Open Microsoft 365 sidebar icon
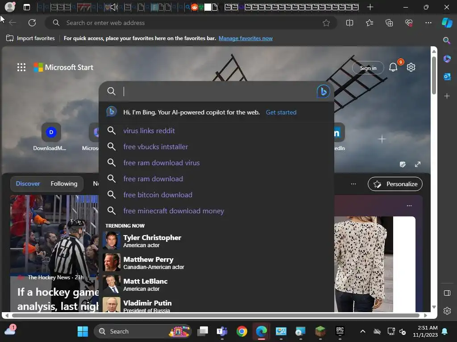Viewport: 457px width, 342px height. (447, 58)
